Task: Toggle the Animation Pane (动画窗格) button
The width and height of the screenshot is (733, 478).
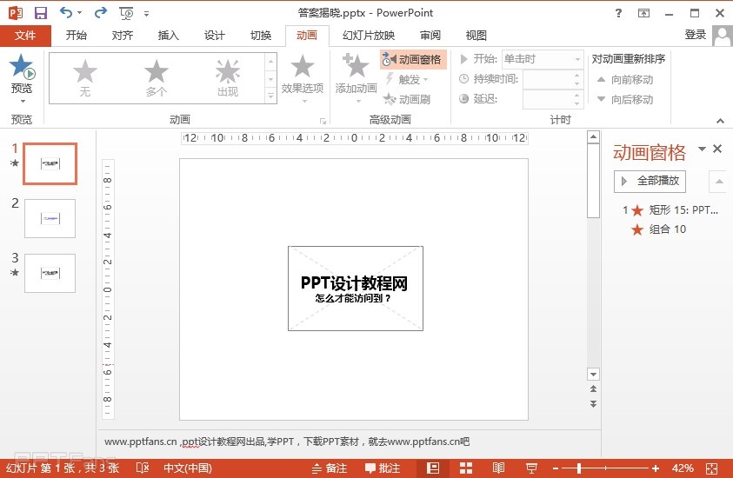Action: (x=412, y=59)
